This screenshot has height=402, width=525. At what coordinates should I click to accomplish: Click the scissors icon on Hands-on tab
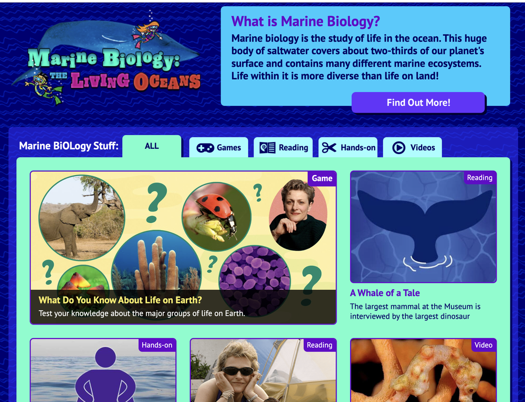tap(329, 147)
